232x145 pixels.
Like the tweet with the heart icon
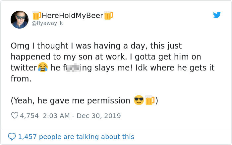(15, 116)
